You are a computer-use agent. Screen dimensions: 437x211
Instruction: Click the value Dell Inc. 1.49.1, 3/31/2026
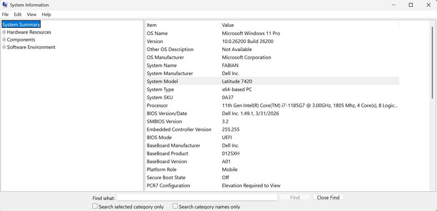click(250, 114)
